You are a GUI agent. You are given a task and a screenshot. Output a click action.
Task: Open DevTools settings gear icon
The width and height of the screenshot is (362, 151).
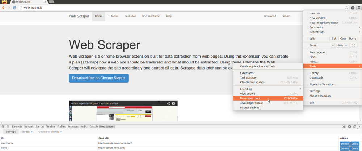point(350,126)
